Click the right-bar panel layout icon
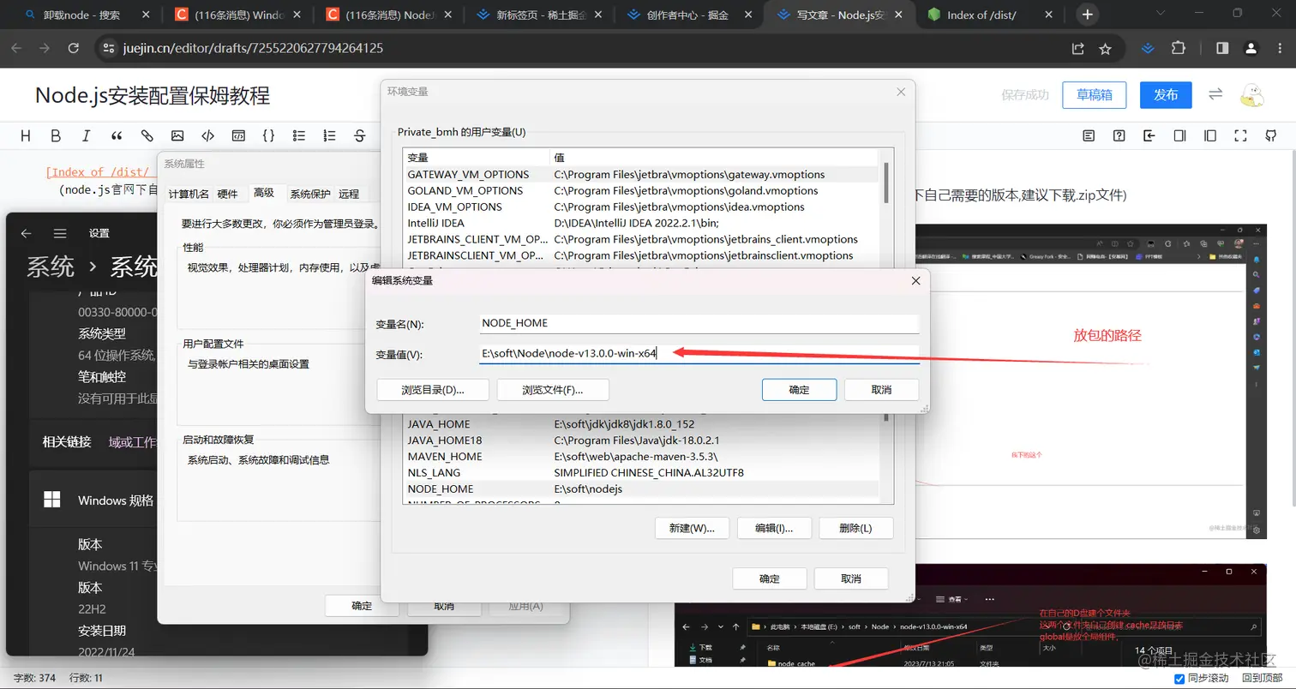This screenshot has width=1296, height=689. 1179,135
